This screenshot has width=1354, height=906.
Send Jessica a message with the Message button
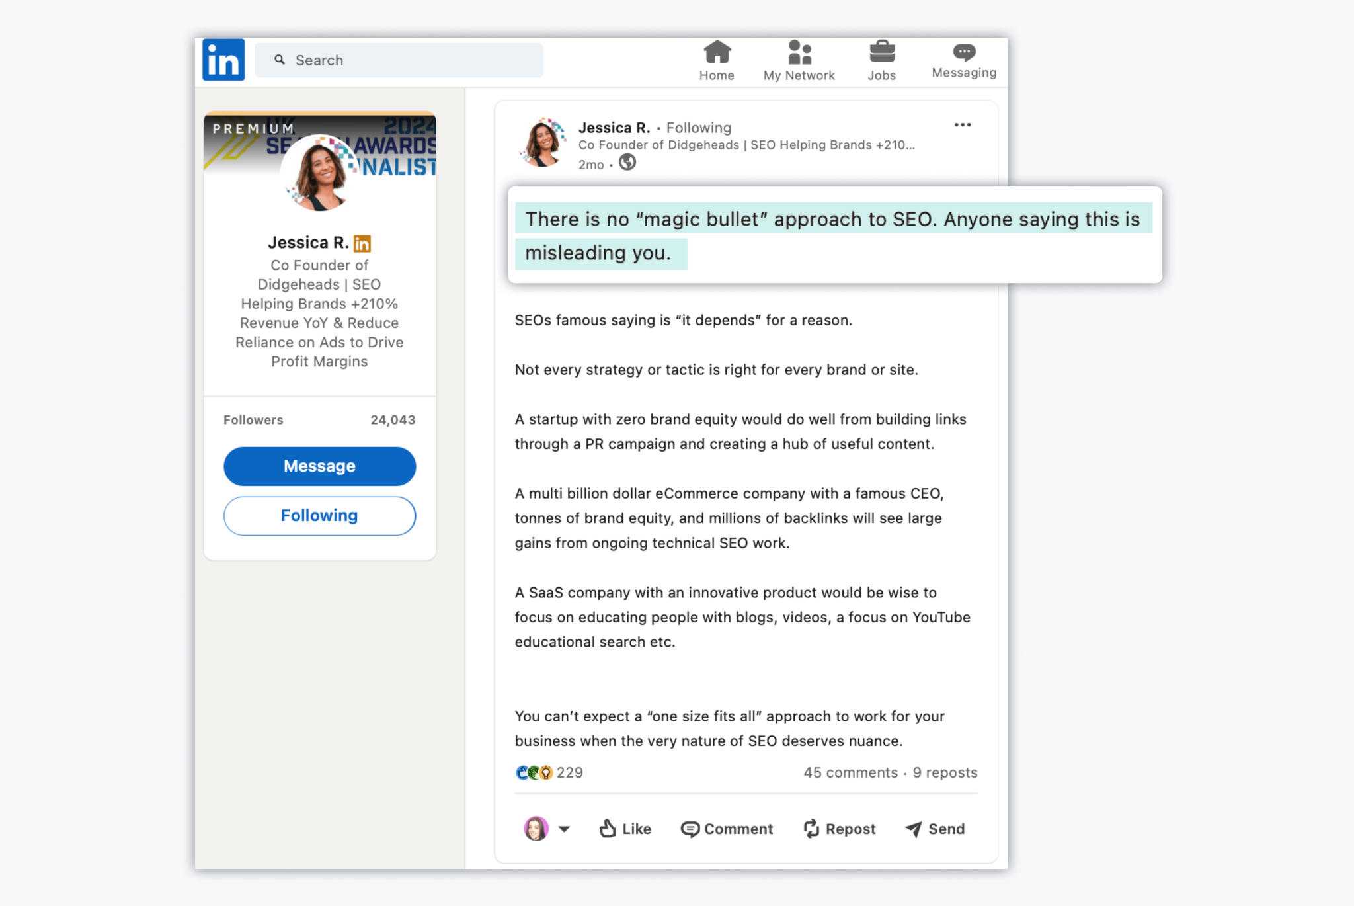(319, 466)
